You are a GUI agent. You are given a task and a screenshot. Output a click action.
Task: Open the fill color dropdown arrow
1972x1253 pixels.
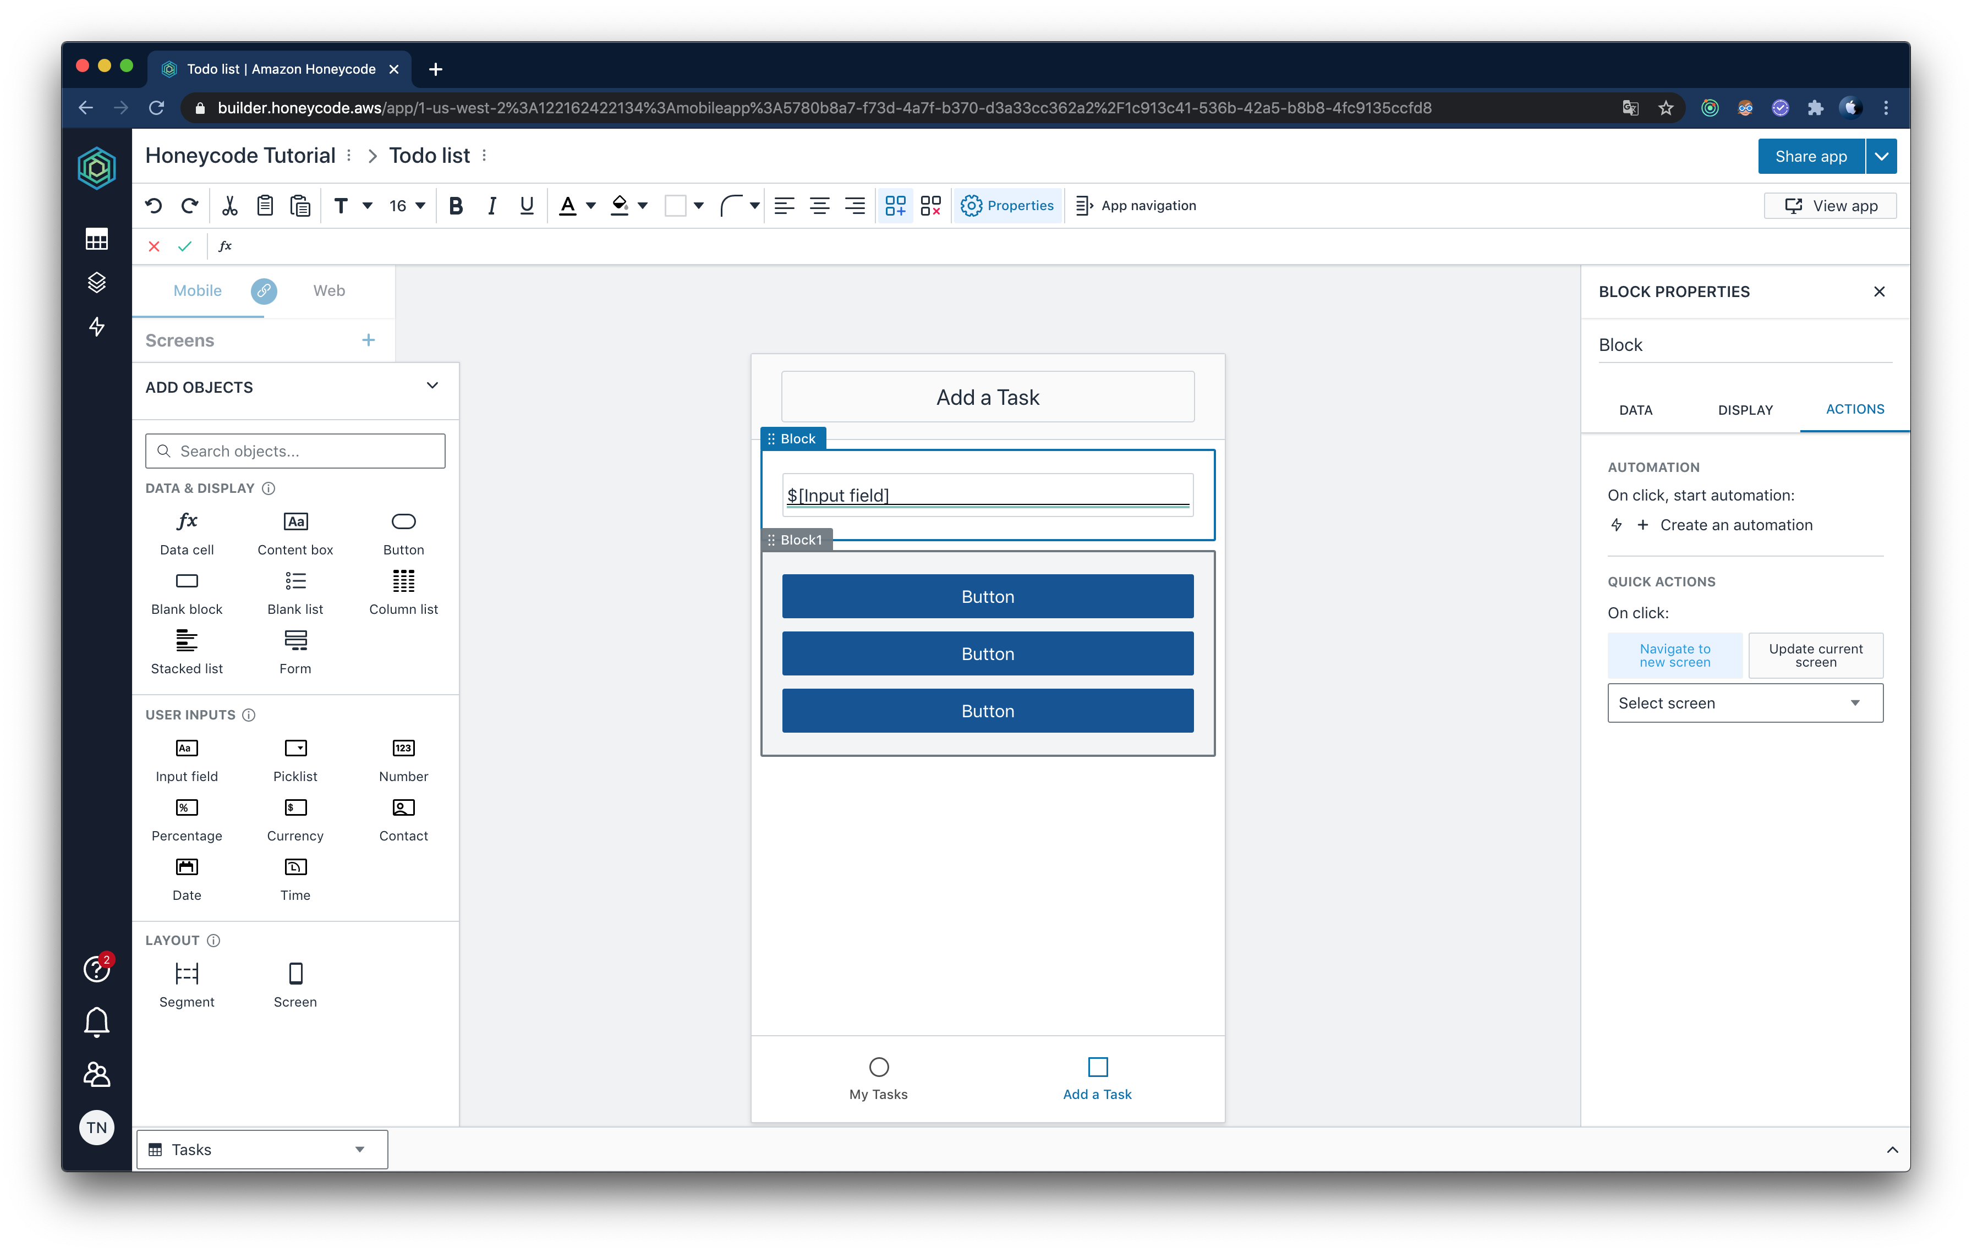tap(643, 206)
